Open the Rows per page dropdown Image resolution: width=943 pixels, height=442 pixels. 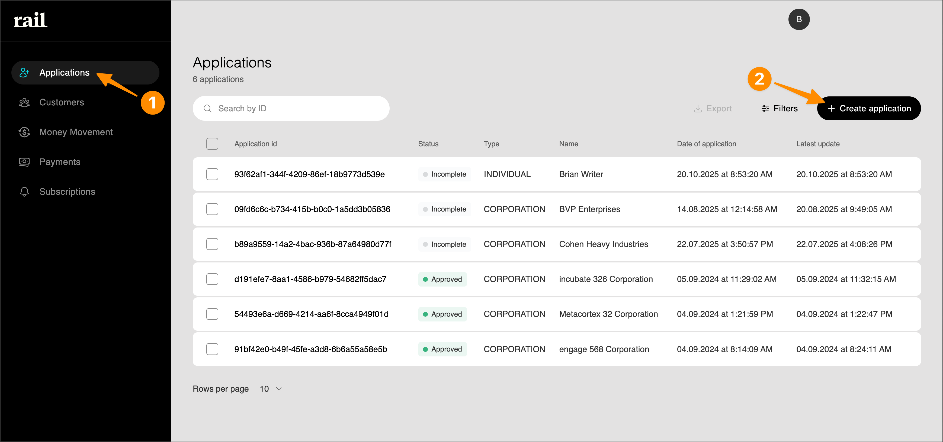coord(270,389)
